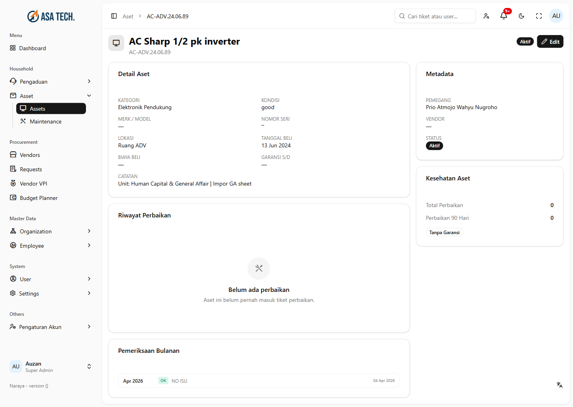Click the Organization hierarchy icon
The image size is (573, 407).
pos(13,231)
